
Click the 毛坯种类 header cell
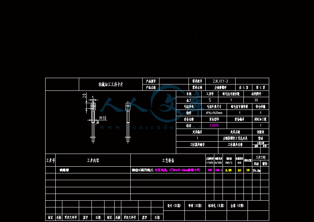click(189, 107)
